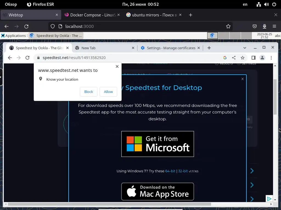Image resolution: width=281 pixels, height=210 pixels.
Task: Select the Speedtest by Ookla taskbar window button
Action: click(x=56, y=36)
